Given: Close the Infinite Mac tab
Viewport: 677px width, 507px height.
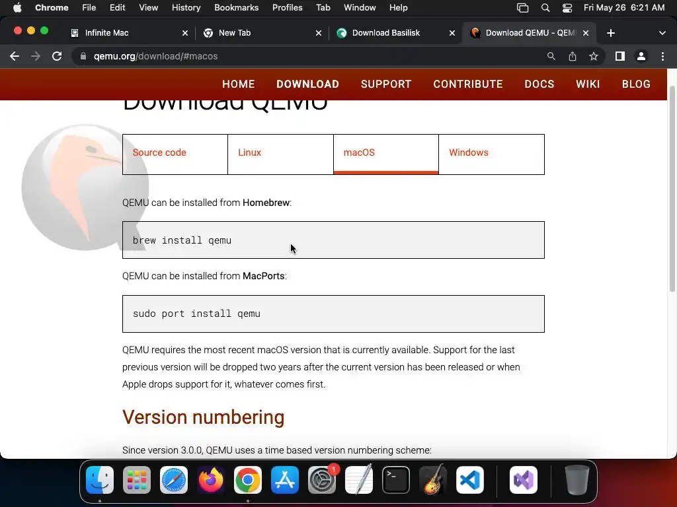Looking at the screenshot, I should click(185, 33).
